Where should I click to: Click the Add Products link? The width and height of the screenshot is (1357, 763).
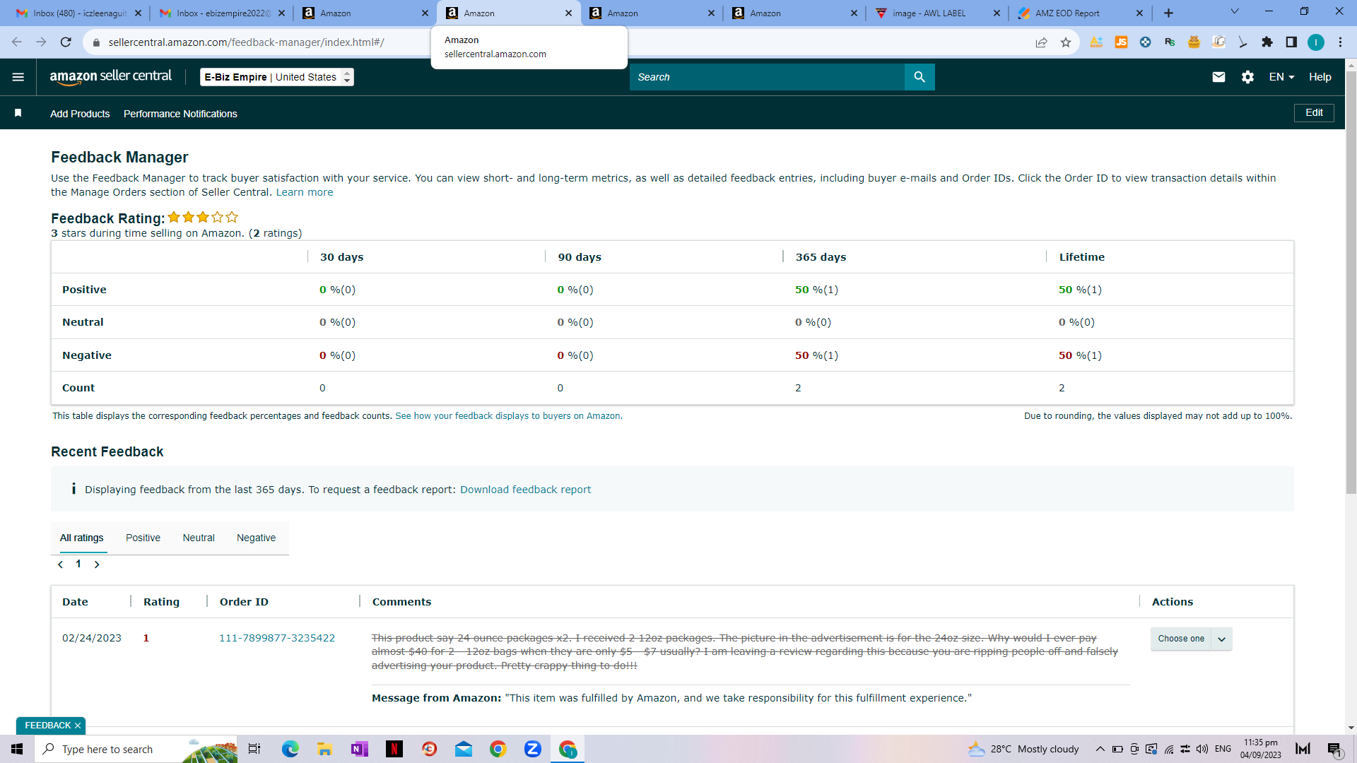80,114
